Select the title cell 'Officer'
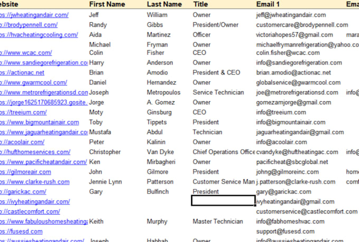359x242 pixels. [202, 35]
